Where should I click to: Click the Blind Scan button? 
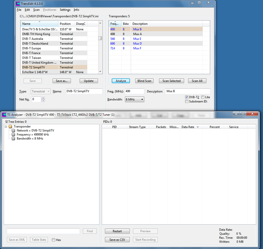point(144,81)
